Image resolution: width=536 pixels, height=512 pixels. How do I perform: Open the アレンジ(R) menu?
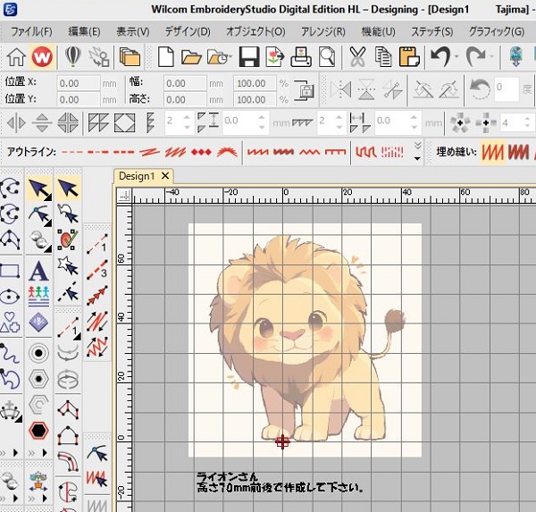(x=323, y=32)
